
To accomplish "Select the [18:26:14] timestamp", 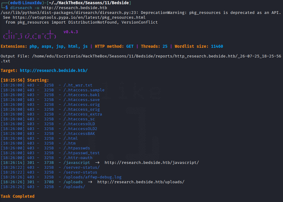I will [x=13, y=163].
